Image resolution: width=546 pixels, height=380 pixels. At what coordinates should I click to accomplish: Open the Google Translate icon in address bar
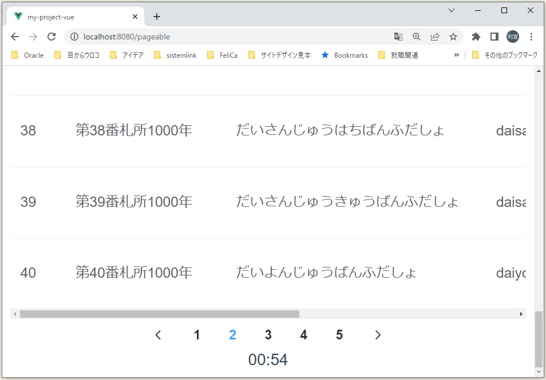[398, 35]
